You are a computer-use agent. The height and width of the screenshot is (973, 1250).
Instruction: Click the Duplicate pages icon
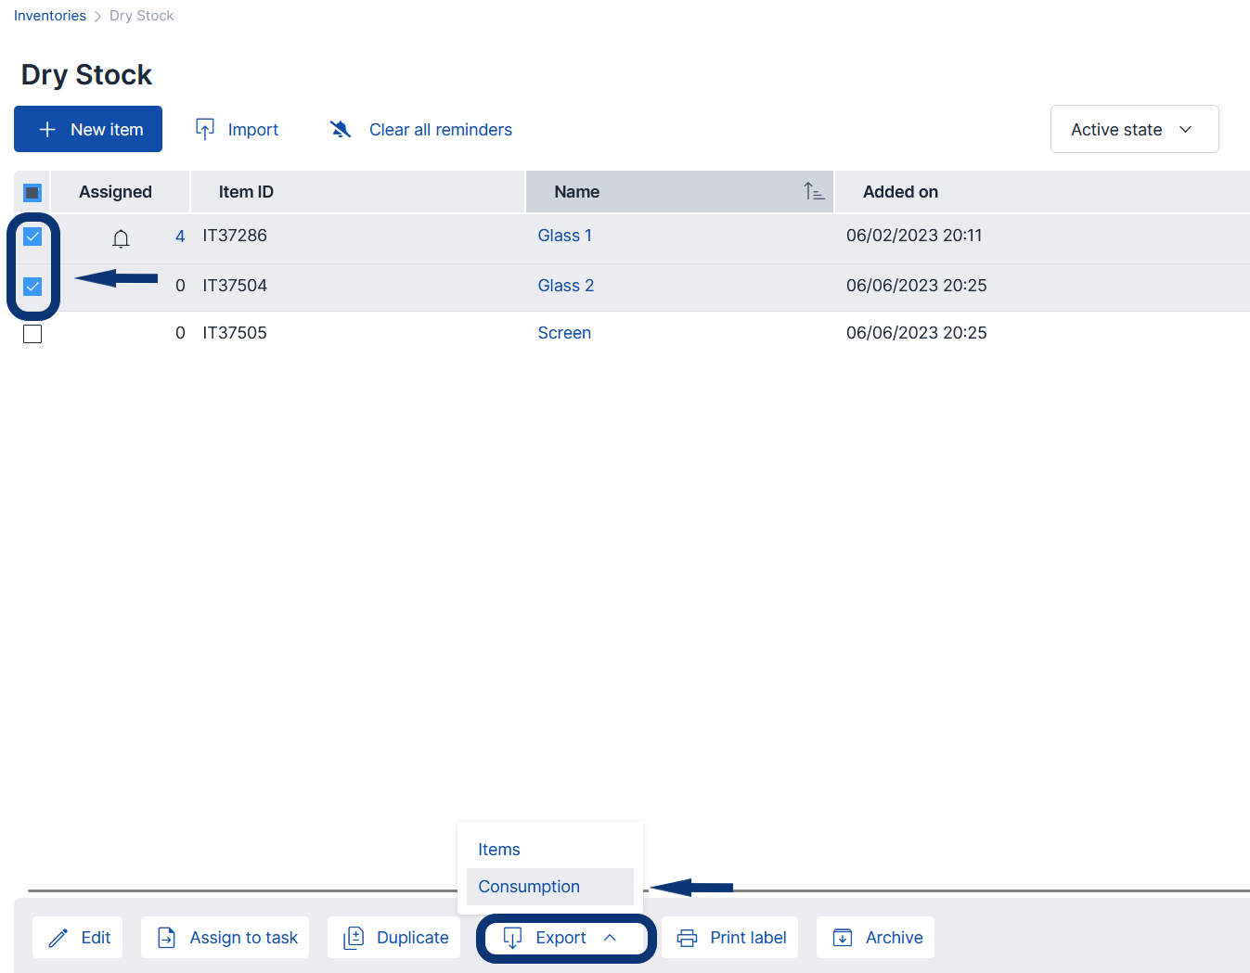(354, 938)
